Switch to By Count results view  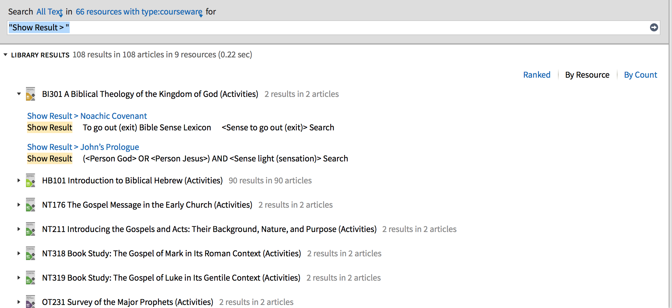pos(641,75)
